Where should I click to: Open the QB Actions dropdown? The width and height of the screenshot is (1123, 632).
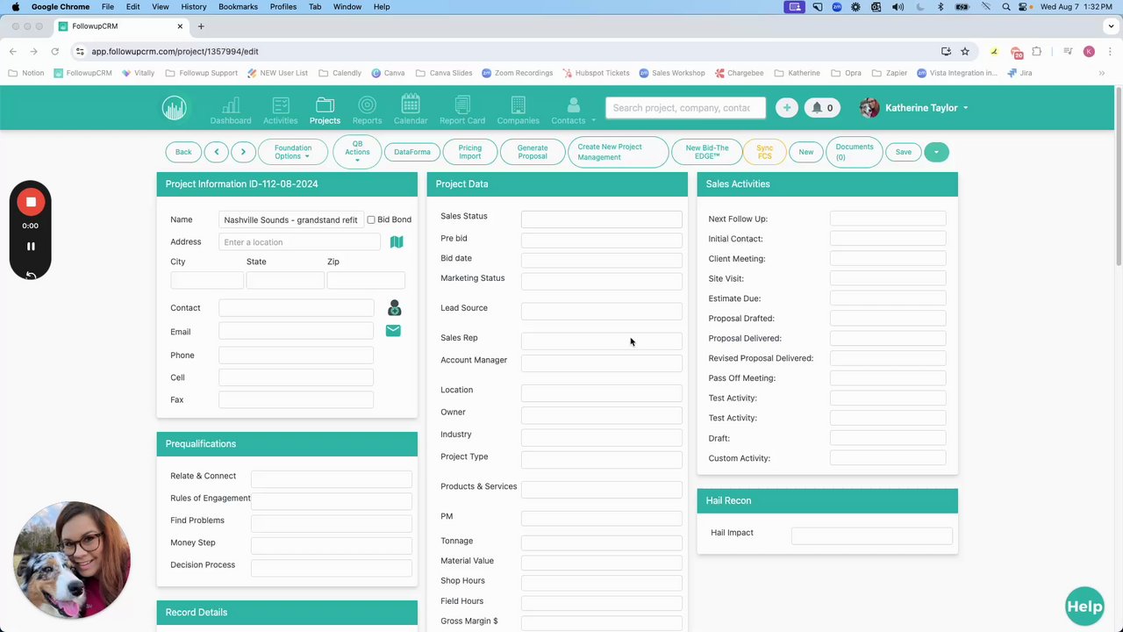(357, 152)
